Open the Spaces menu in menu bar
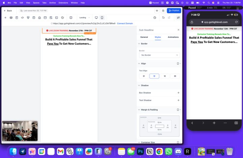This screenshot has width=243, height=158. coord(36,3)
